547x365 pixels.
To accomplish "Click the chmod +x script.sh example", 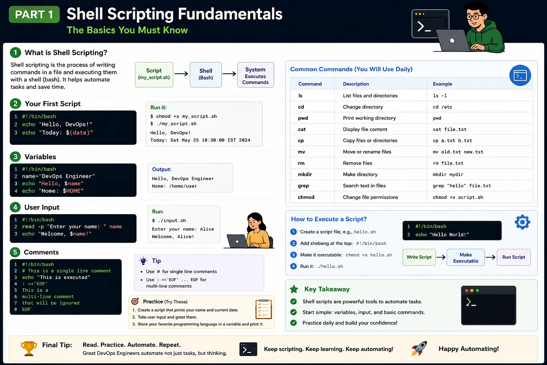I will pos(458,197).
